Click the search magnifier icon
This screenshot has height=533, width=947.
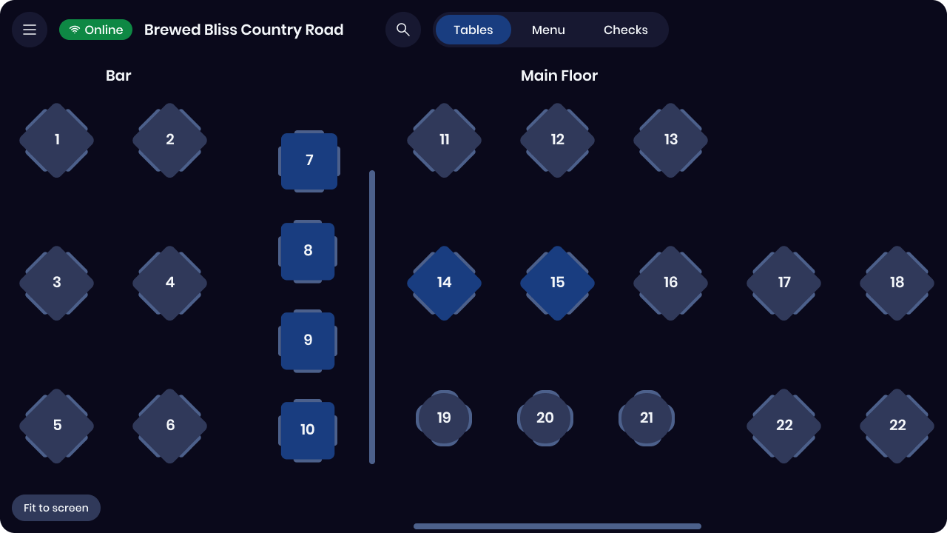click(403, 30)
